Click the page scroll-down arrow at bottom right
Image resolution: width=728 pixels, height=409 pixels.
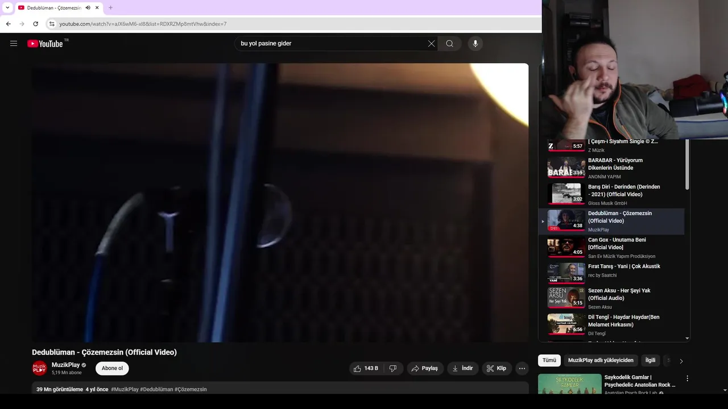pos(725,390)
